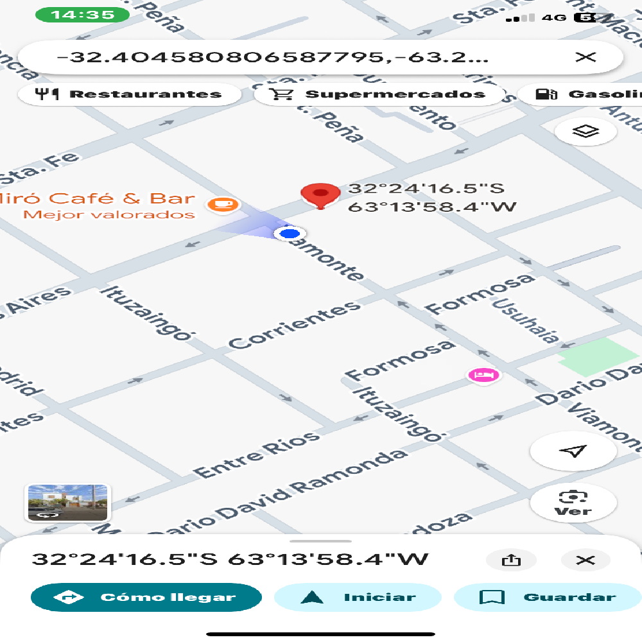Expand the bottom sheet drag handle

click(320, 541)
